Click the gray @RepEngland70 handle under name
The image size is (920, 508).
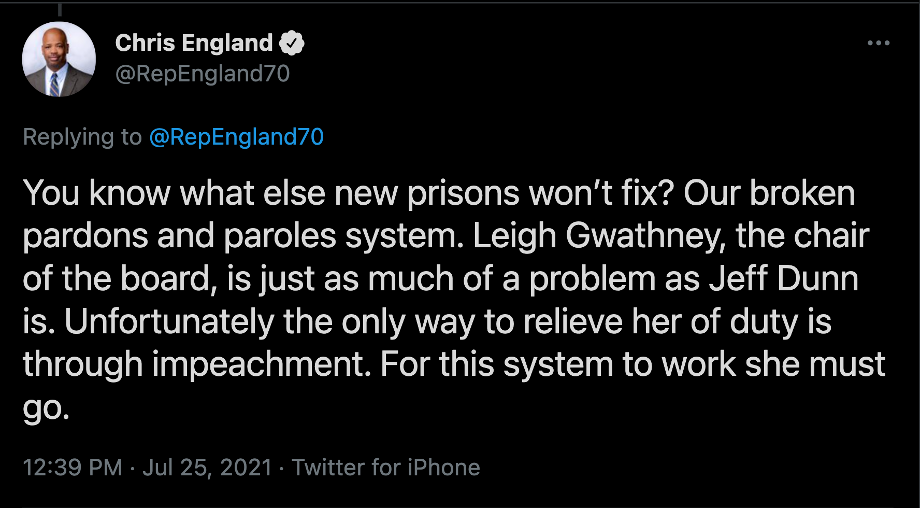[202, 74]
